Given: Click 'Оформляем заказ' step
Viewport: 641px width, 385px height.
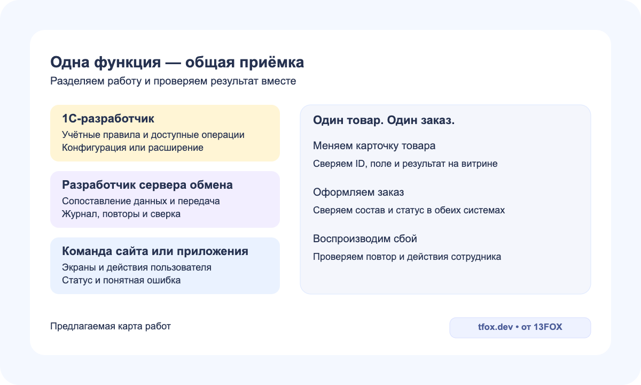Looking at the screenshot, I should (x=358, y=192).
